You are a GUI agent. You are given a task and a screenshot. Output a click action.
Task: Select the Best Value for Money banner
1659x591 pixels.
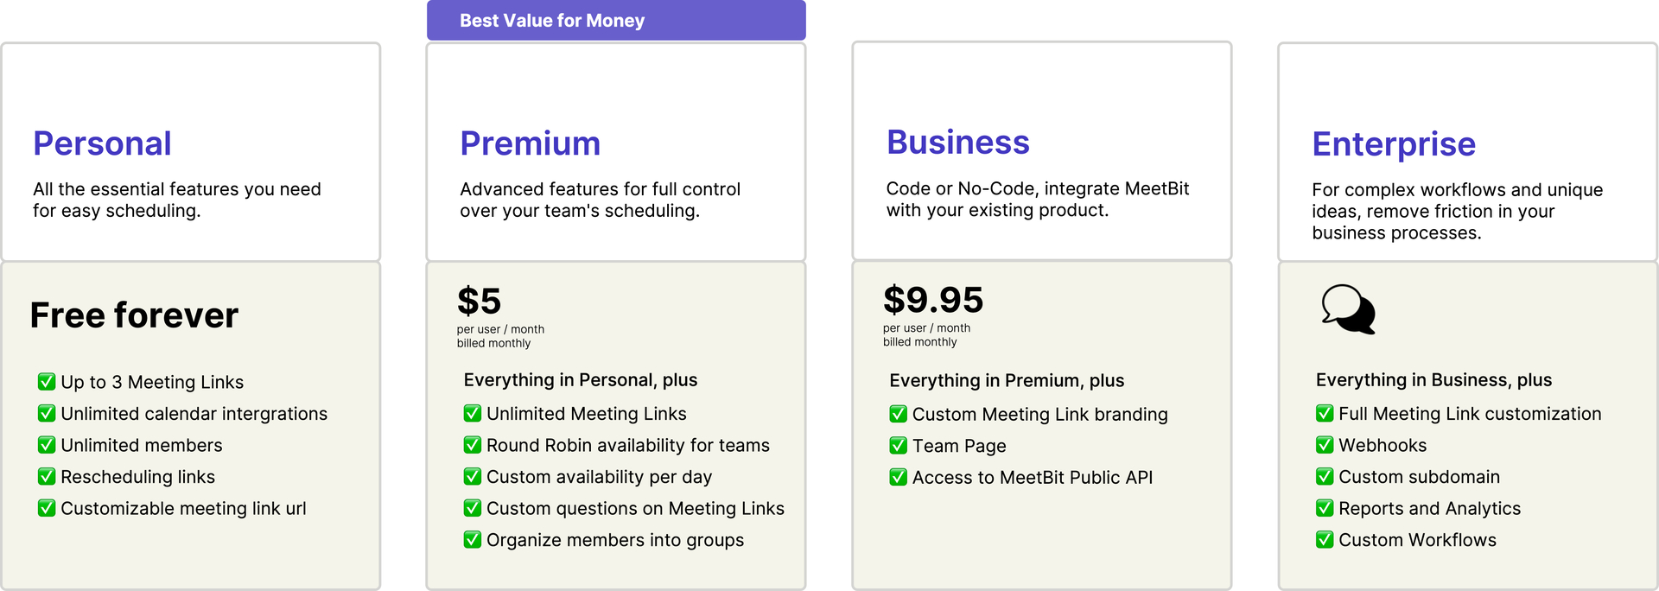(x=616, y=20)
